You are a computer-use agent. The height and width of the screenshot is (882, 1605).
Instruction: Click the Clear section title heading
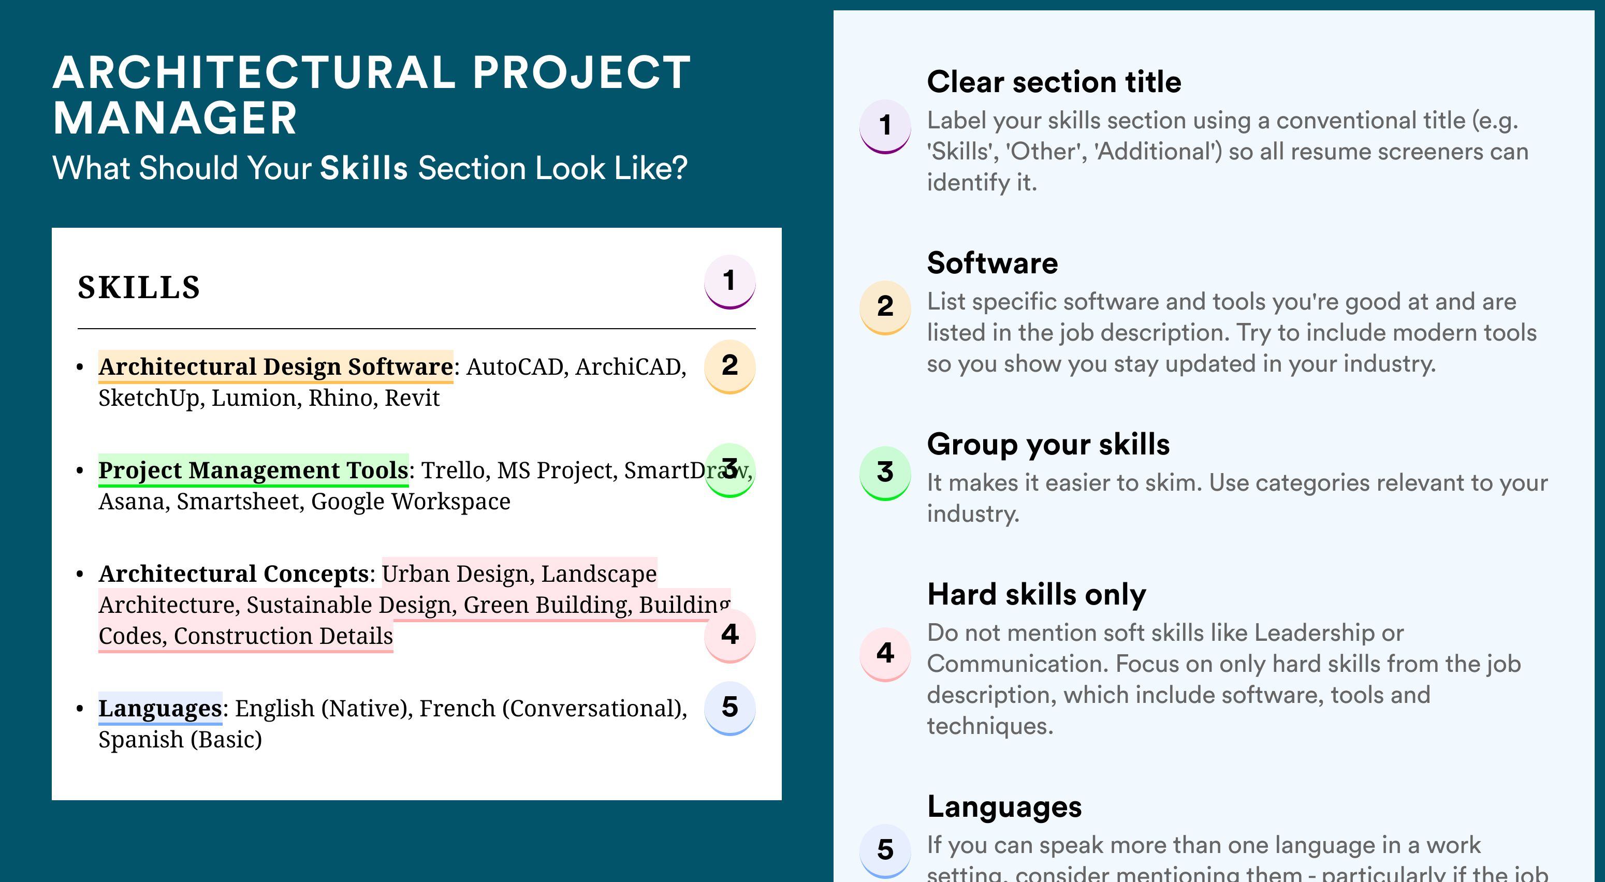[x=1054, y=82]
